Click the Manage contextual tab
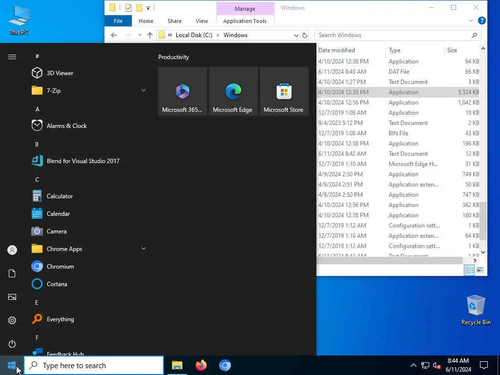Viewport: 500px width, 375px height. click(245, 9)
